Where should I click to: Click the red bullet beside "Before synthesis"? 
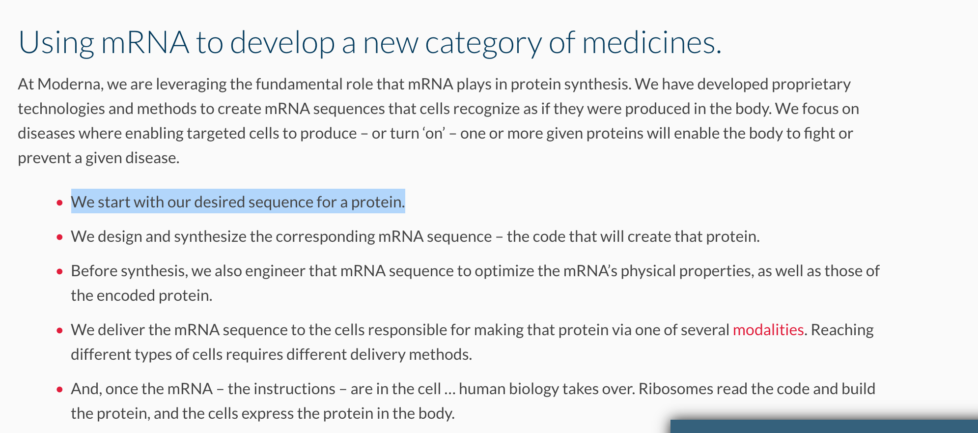(60, 271)
